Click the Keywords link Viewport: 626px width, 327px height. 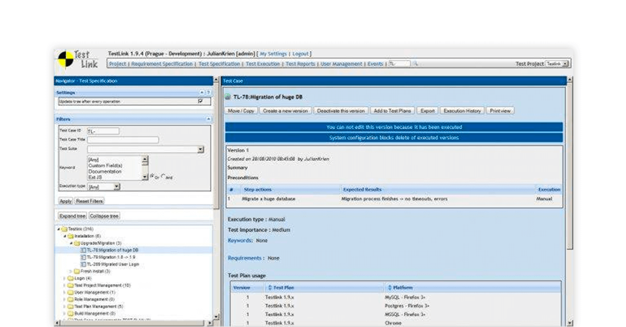pyautogui.click(x=240, y=241)
